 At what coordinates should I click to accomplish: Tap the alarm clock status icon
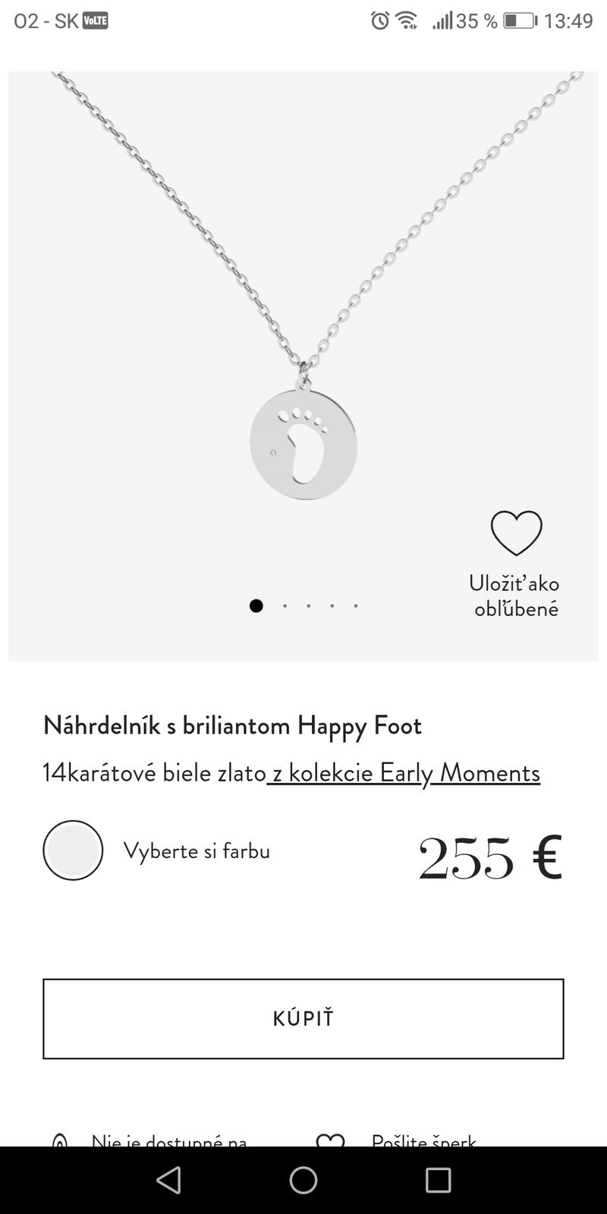click(379, 20)
